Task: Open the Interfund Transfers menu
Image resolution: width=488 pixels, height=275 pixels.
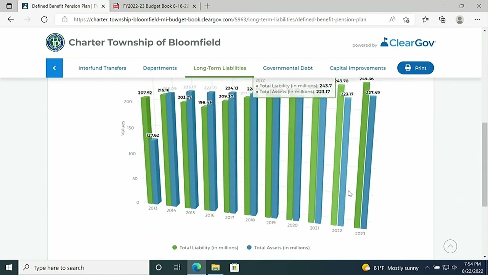Action: [x=102, y=68]
